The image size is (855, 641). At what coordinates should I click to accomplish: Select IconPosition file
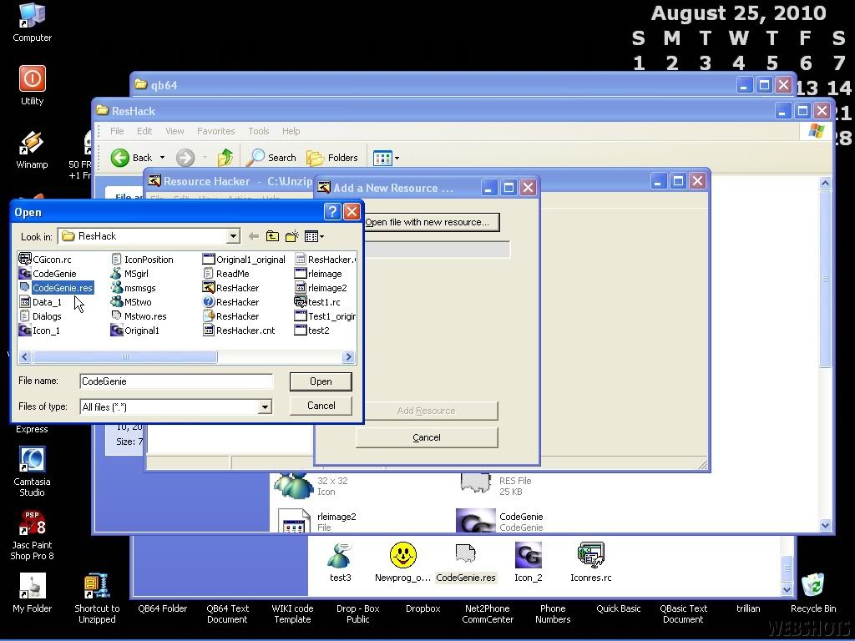[142, 260]
